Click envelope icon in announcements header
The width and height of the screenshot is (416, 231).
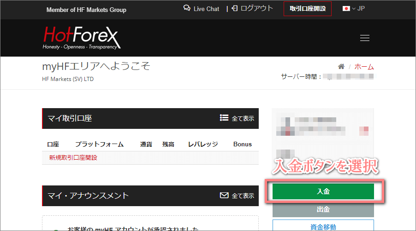tap(224, 195)
